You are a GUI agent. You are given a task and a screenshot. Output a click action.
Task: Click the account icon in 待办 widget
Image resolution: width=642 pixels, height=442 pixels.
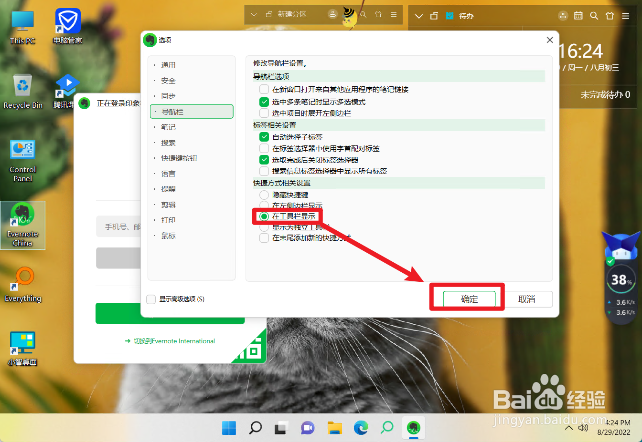tap(563, 16)
